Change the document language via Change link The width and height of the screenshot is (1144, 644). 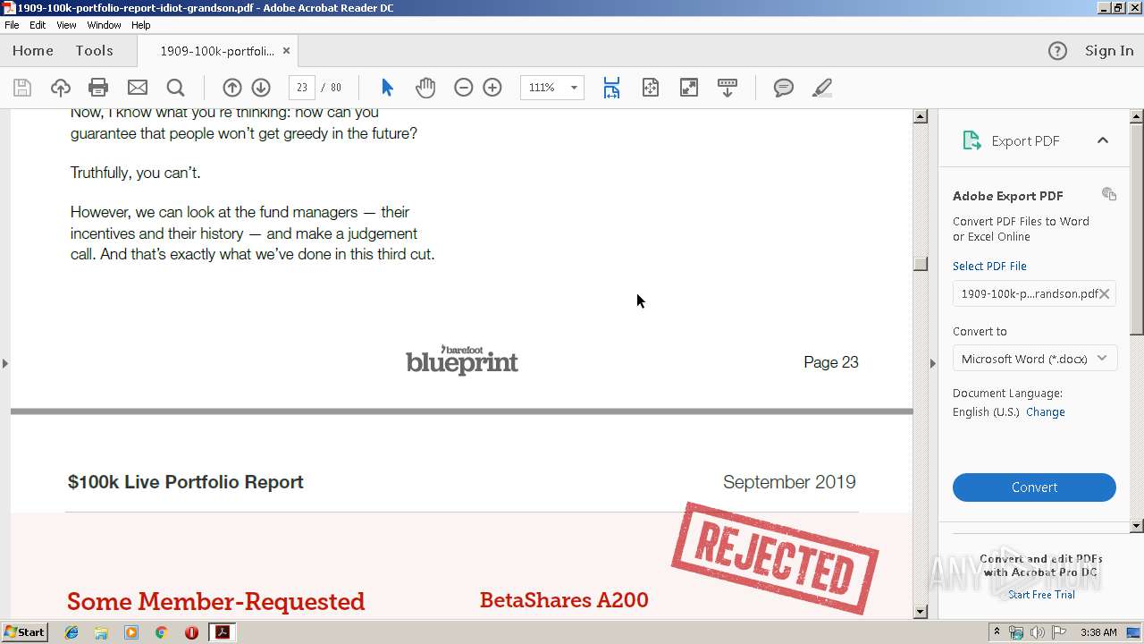click(1045, 412)
